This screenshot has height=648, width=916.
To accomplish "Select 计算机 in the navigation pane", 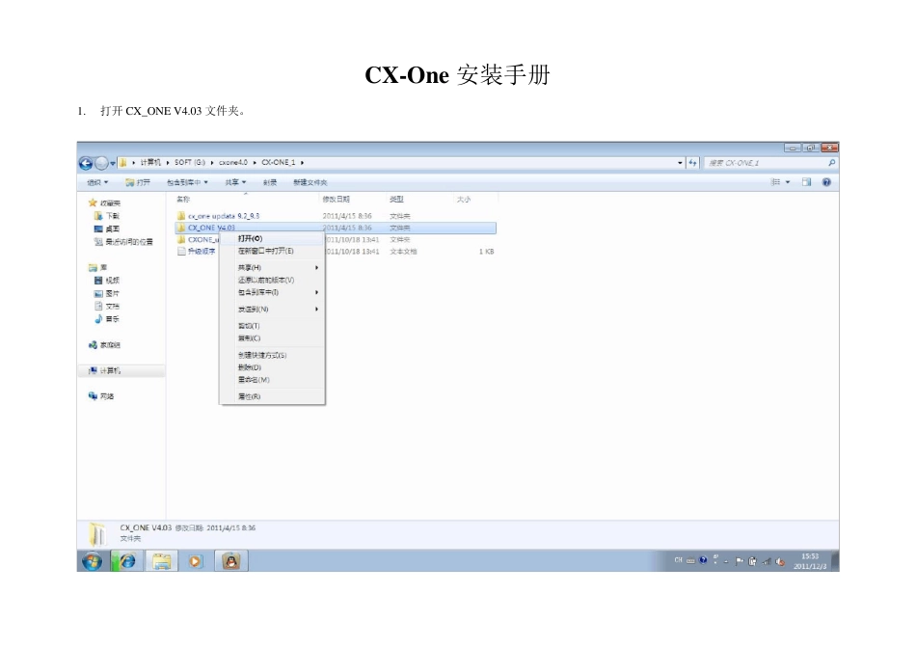I will click(121, 370).
